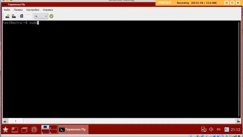This screenshot has height=137, width=243.
Task: Switch to virtual desktop 3
Action: pyautogui.click(x=45, y=132)
